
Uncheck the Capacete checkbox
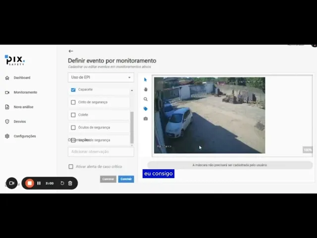click(x=73, y=90)
